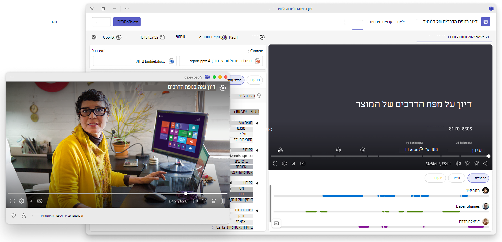The width and height of the screenshot is (502, 242).
Task: Enter fullscreen in the main recording player
Action: pyautogui.click(x=275, y=164)
